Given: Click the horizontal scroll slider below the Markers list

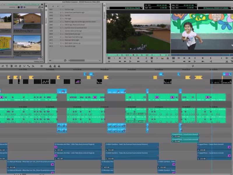Looking at the screenshot, I should (77, 60).
